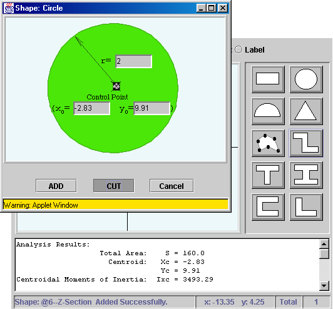Cancel the circle shape dialog

(x=172, y=186)
